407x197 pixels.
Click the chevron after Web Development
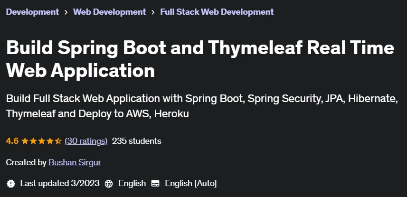coord(153,12)
